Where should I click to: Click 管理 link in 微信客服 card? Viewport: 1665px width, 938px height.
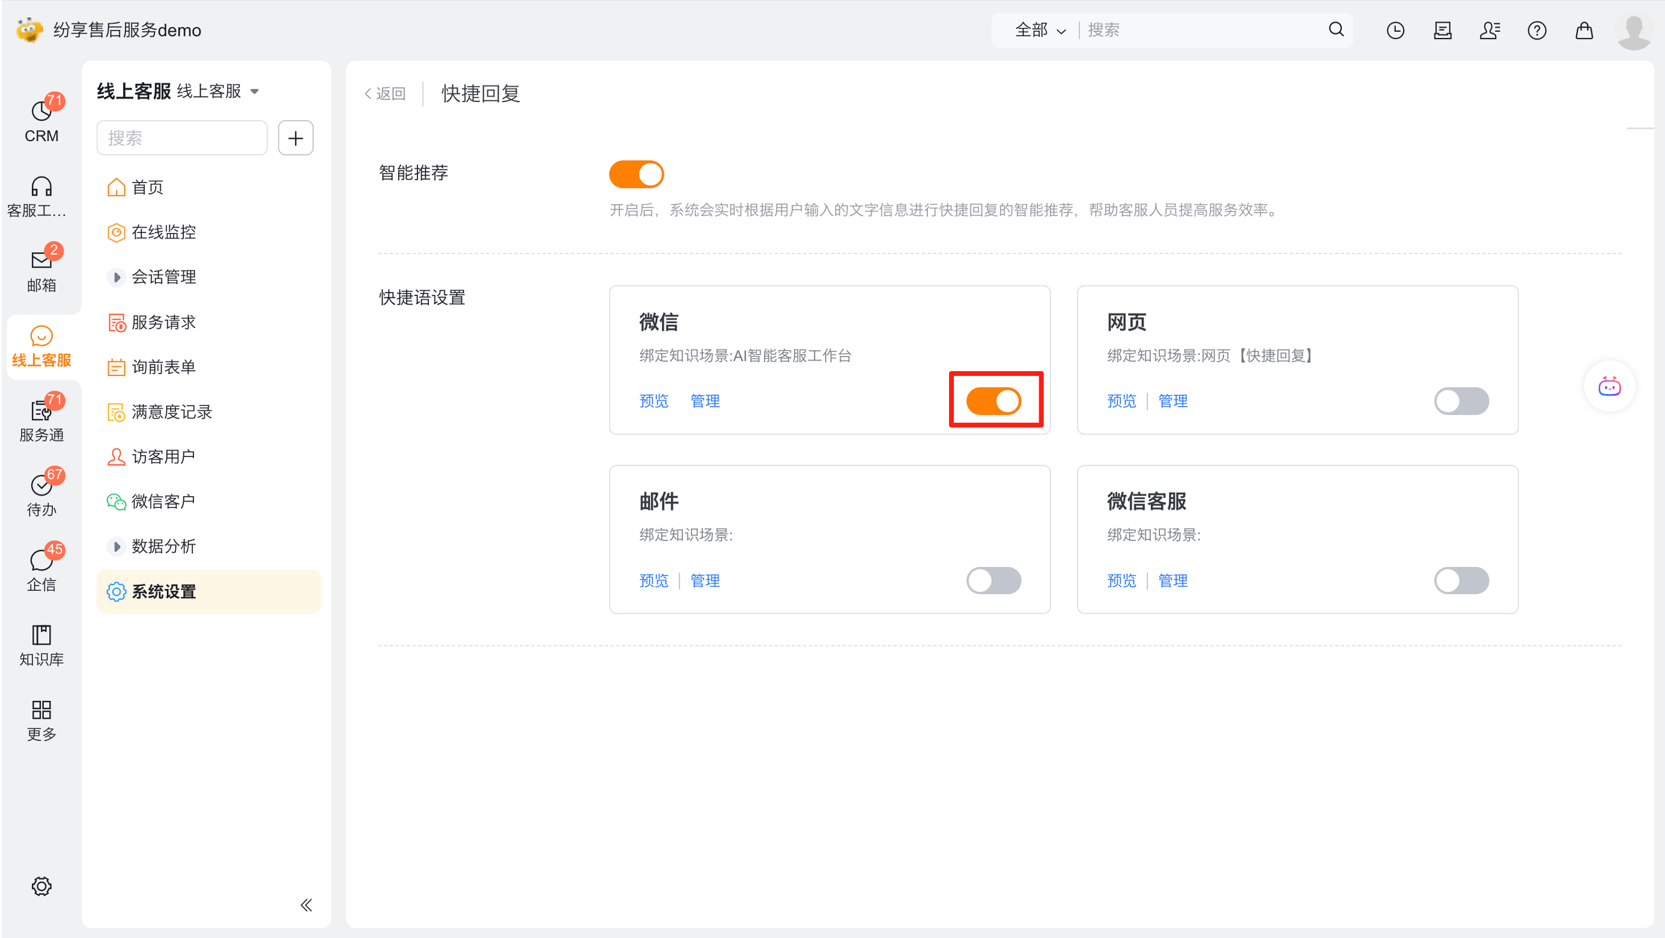(1172, 580)
